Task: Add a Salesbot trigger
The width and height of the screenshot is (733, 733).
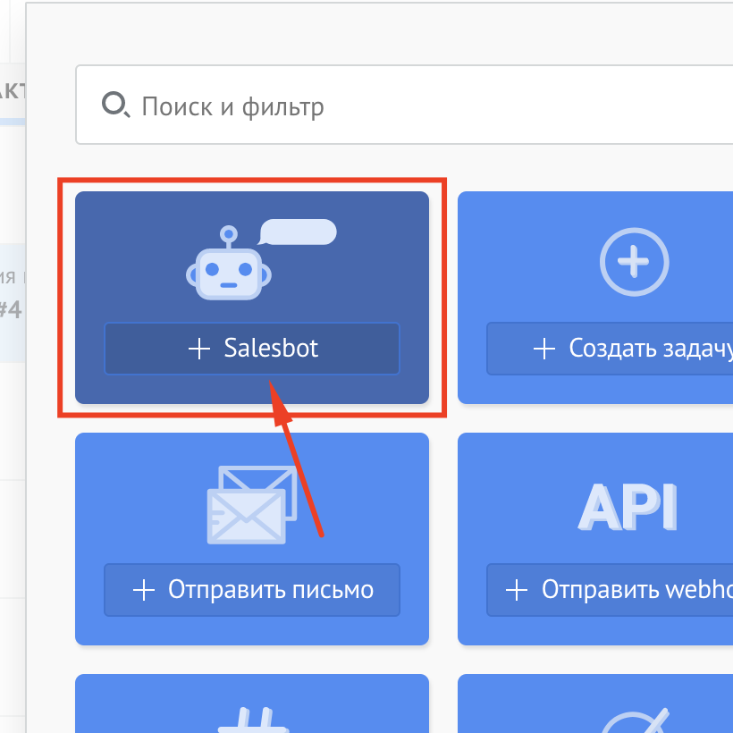Action: point(252,349)
